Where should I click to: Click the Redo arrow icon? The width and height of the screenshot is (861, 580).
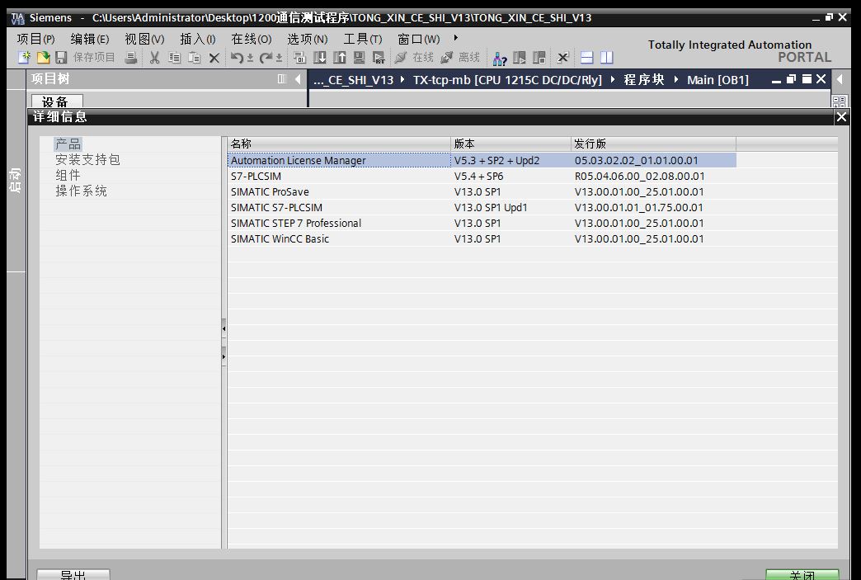coord(266,57)
